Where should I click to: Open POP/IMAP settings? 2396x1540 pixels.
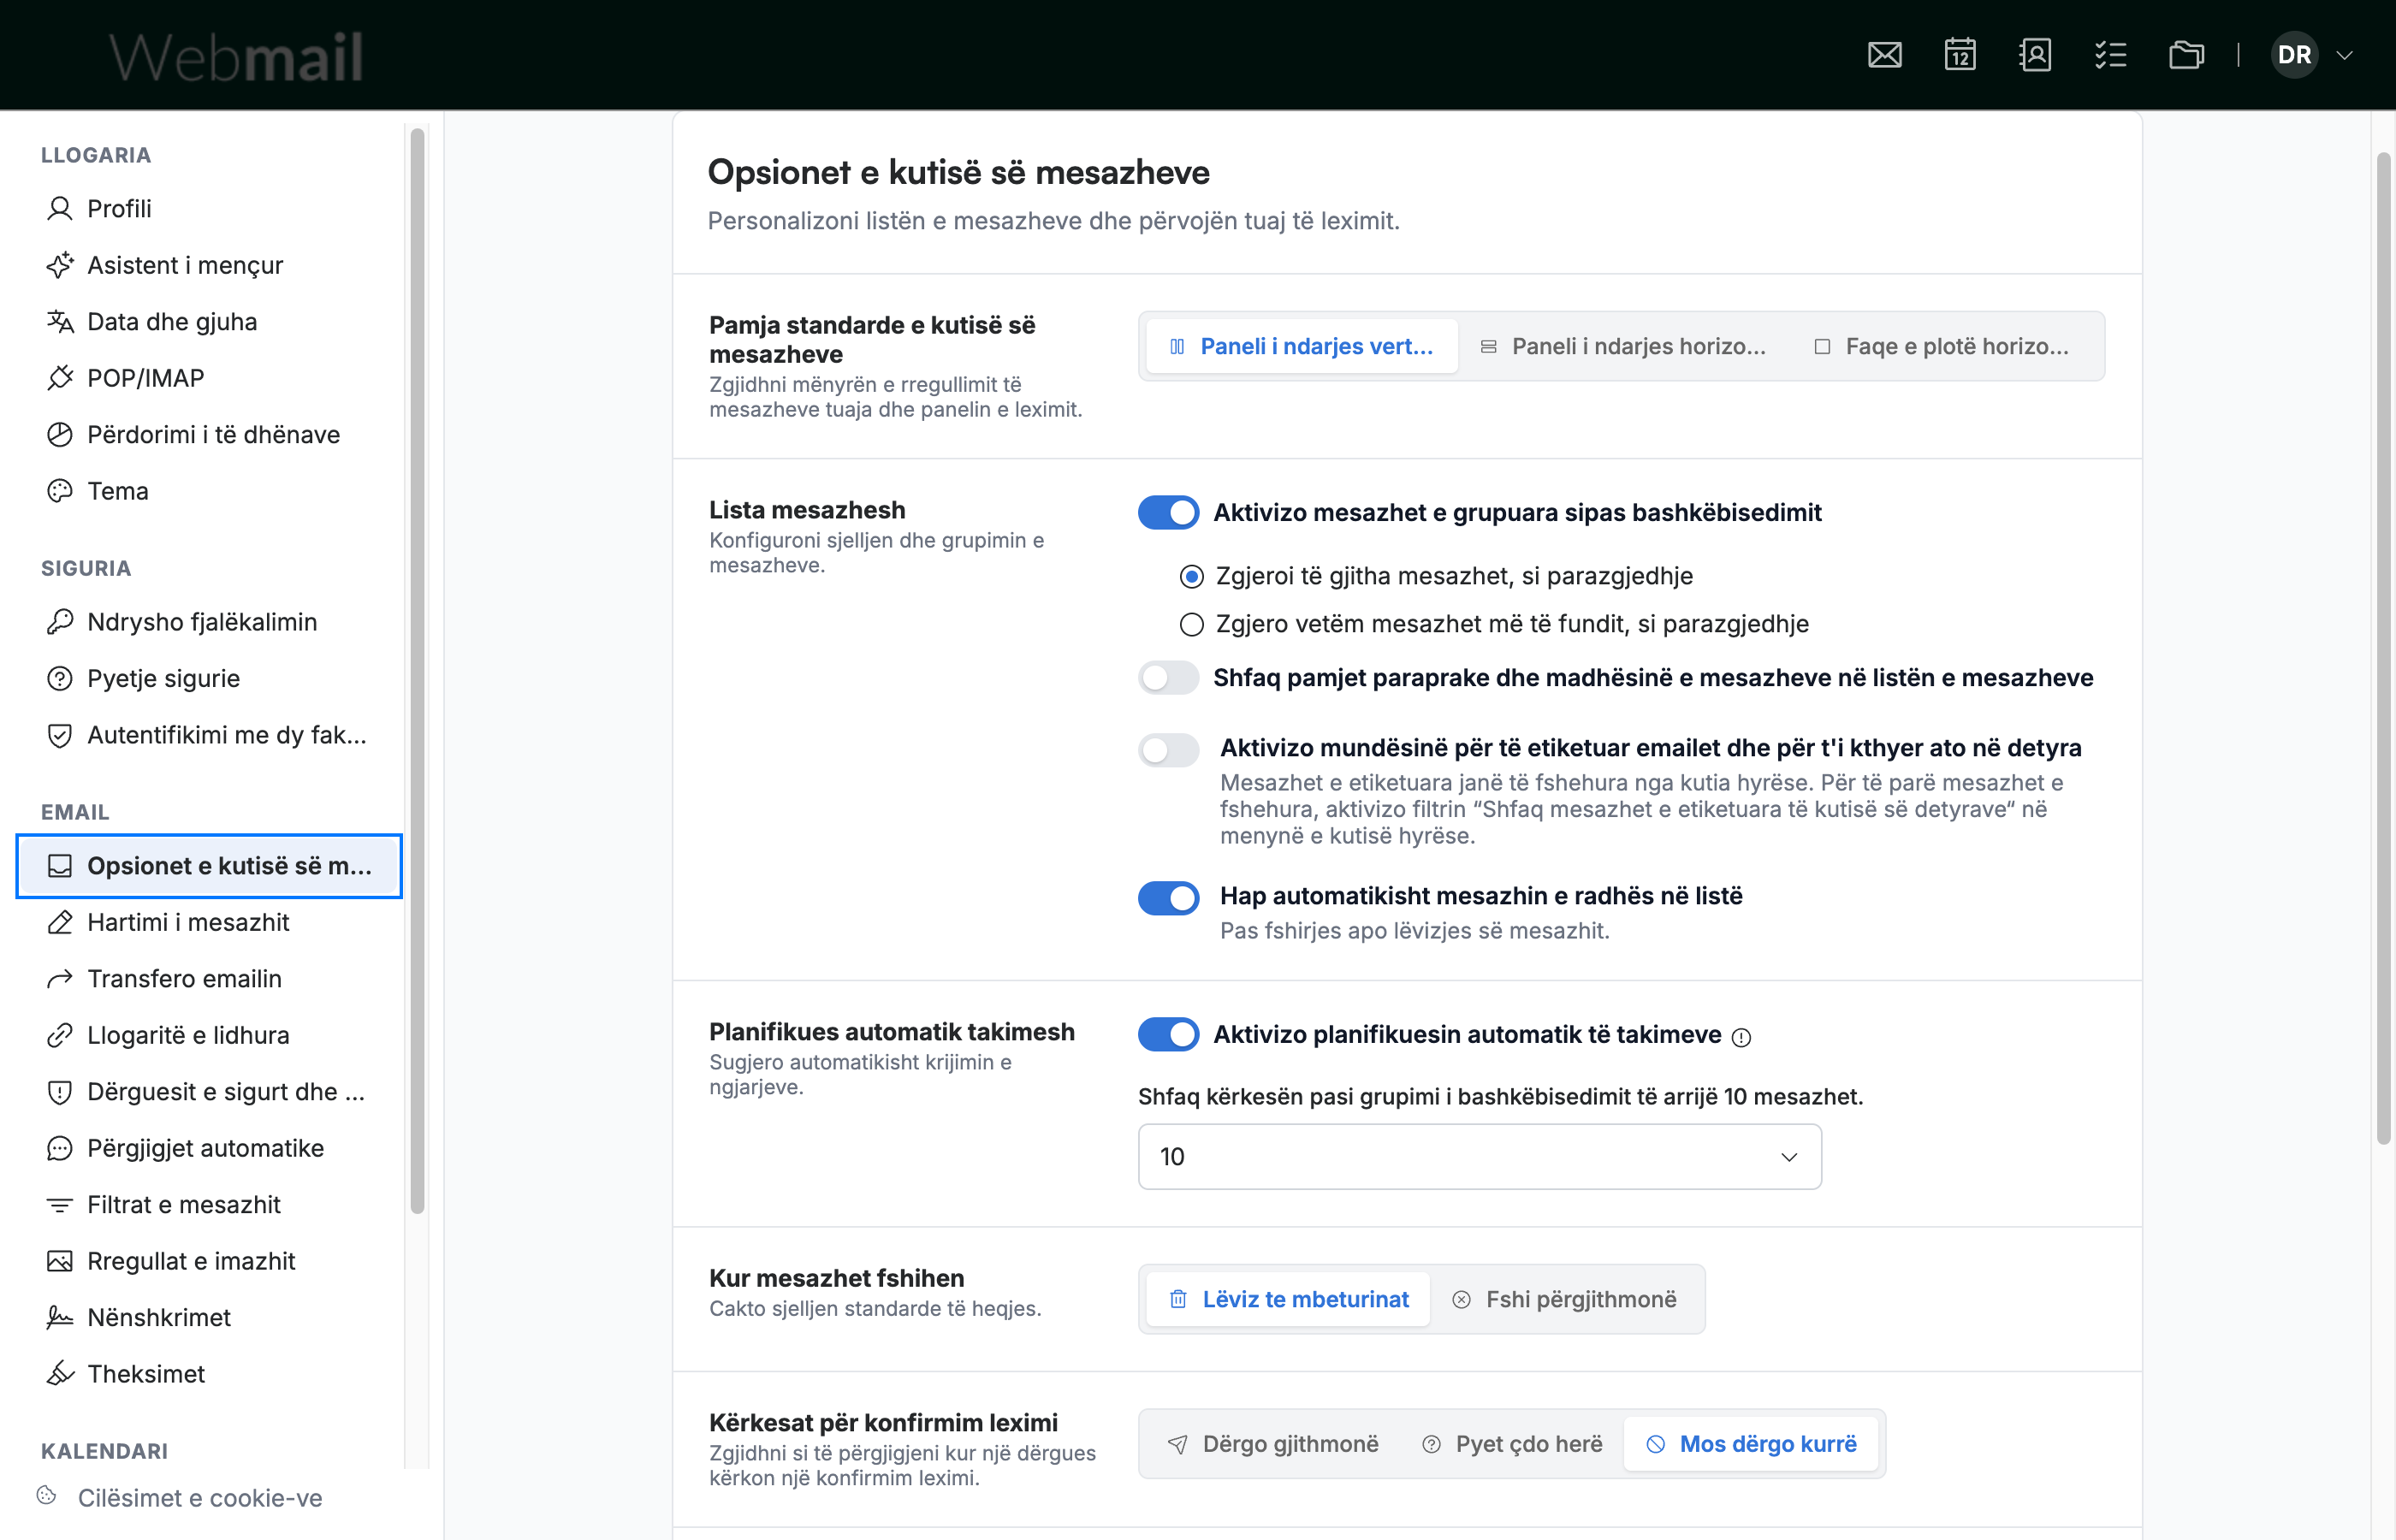click(x=209, y=378)
